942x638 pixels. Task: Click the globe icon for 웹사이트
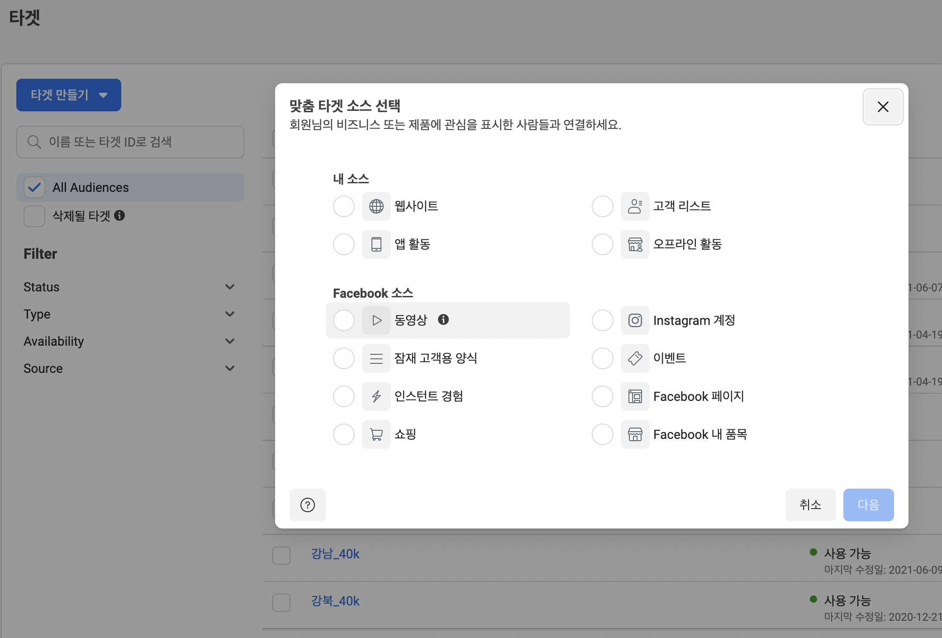tap(376, 206)
